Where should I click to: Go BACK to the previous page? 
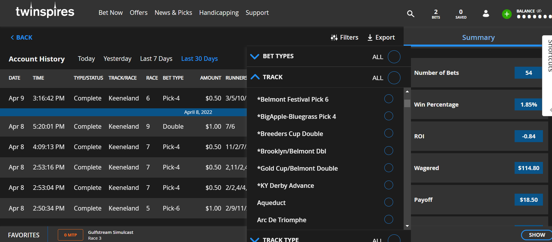coord(21,38)
